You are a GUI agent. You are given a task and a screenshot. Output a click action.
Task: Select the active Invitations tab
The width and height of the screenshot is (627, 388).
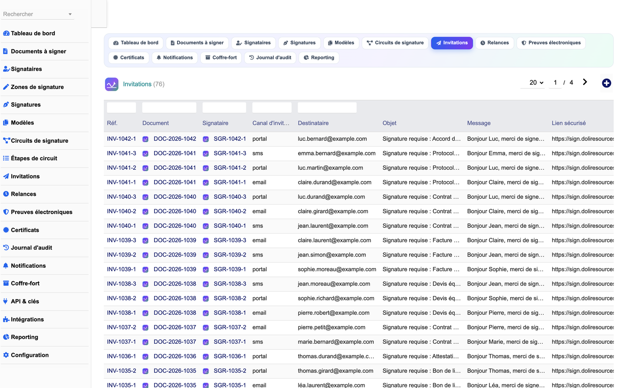point(452,43)
